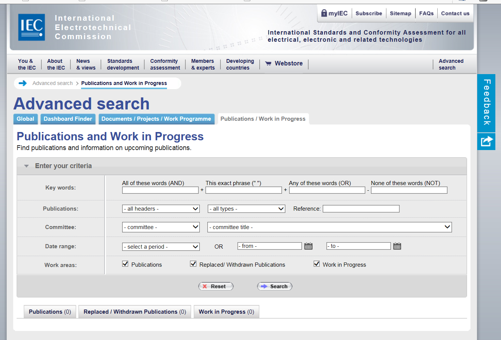501x340 pixels.
Task: Open 'Standards development' menu
Action: 123,64
